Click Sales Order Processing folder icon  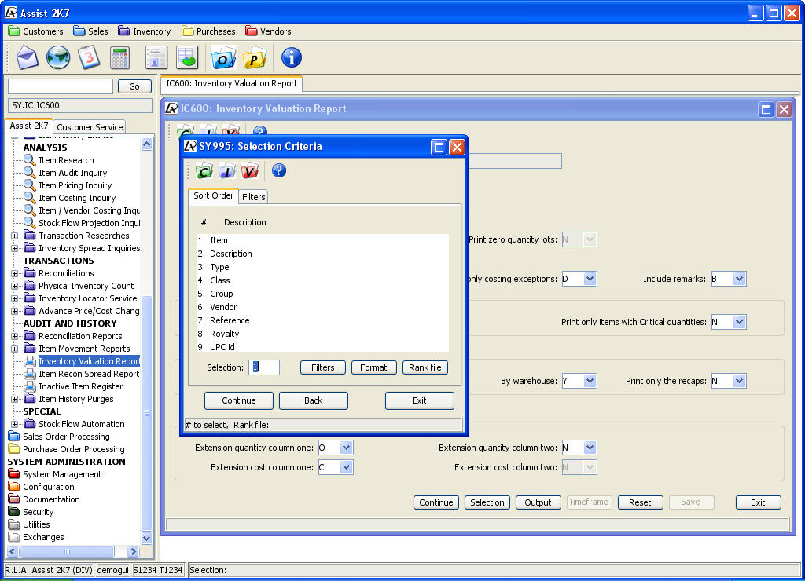click(x=14, y=437)
